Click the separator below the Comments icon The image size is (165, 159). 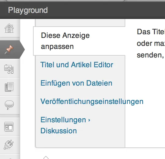(x=10, y=116)
